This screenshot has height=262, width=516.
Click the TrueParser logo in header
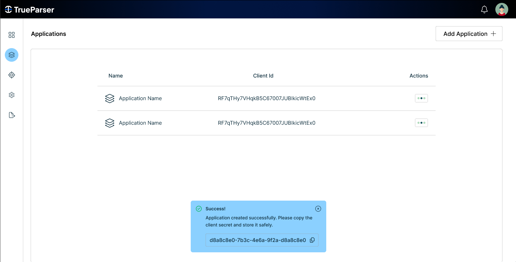[29, 10]
